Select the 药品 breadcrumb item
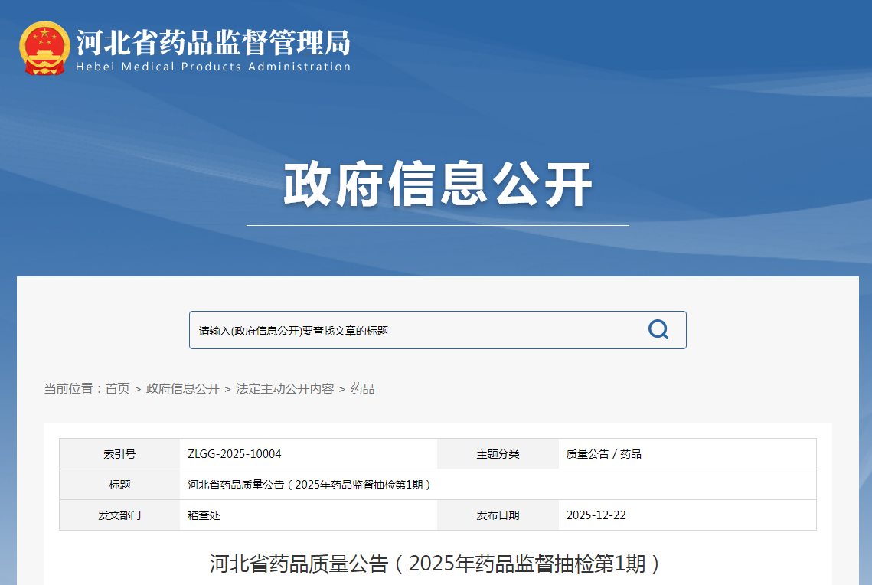This screenshot has width=872, height=585. point(362,389)
